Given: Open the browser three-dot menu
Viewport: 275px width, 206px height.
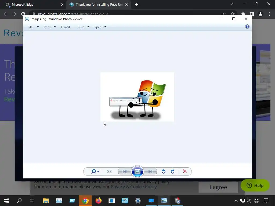Looking at the screenshot, I should tap(269, 14).
